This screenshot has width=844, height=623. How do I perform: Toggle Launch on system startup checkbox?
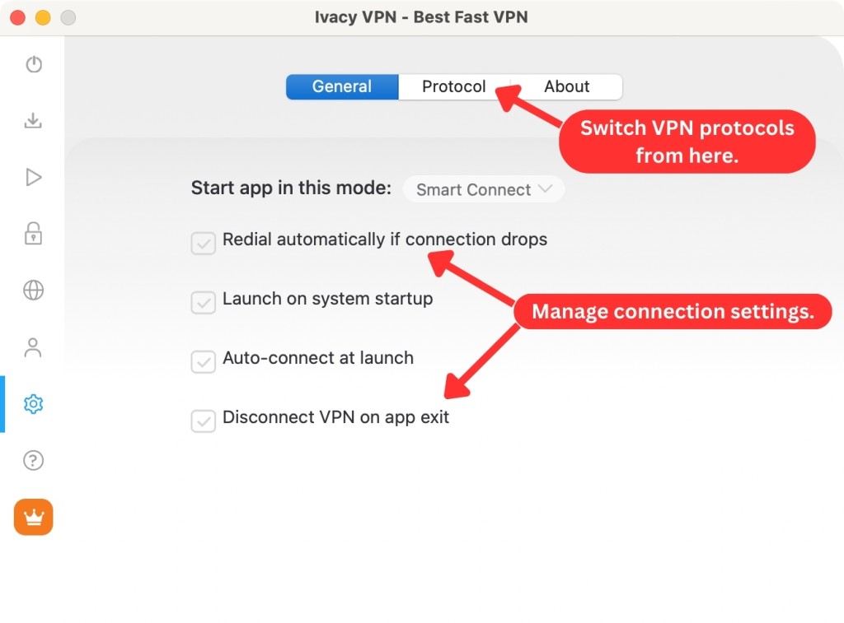coord(204,303)
